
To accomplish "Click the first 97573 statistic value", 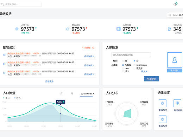I will pyautogui.click(x=27, y=29).
